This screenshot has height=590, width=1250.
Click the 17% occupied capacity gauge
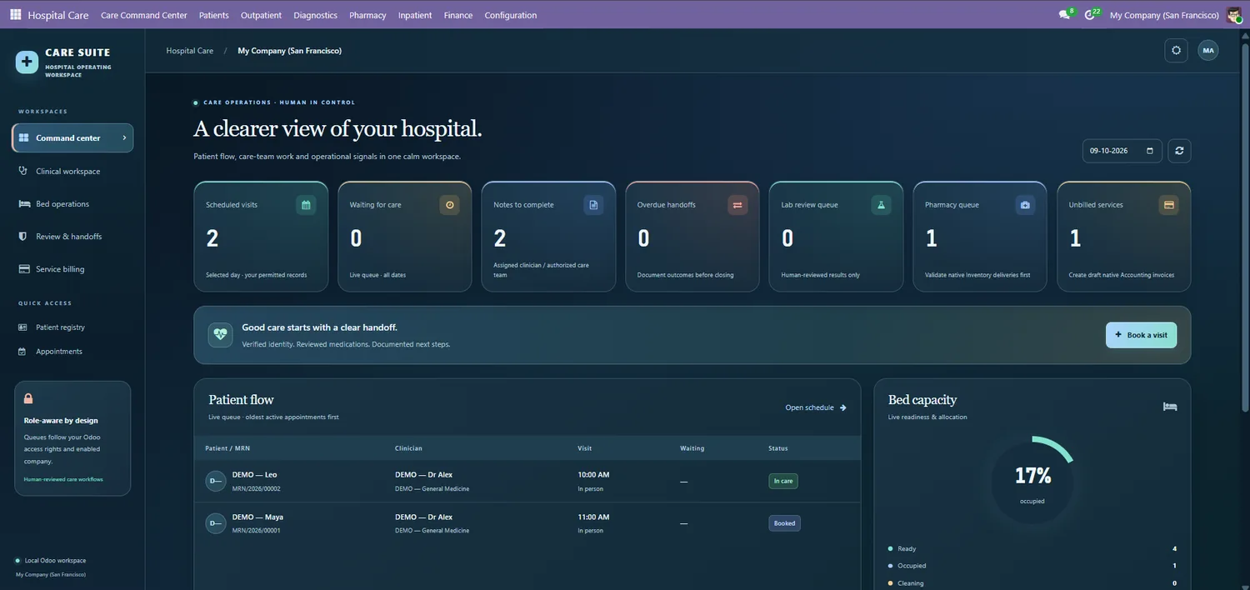[1032, 482]
